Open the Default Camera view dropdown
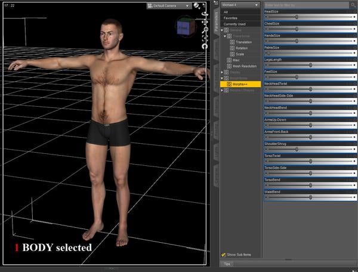 click(168, 6)
